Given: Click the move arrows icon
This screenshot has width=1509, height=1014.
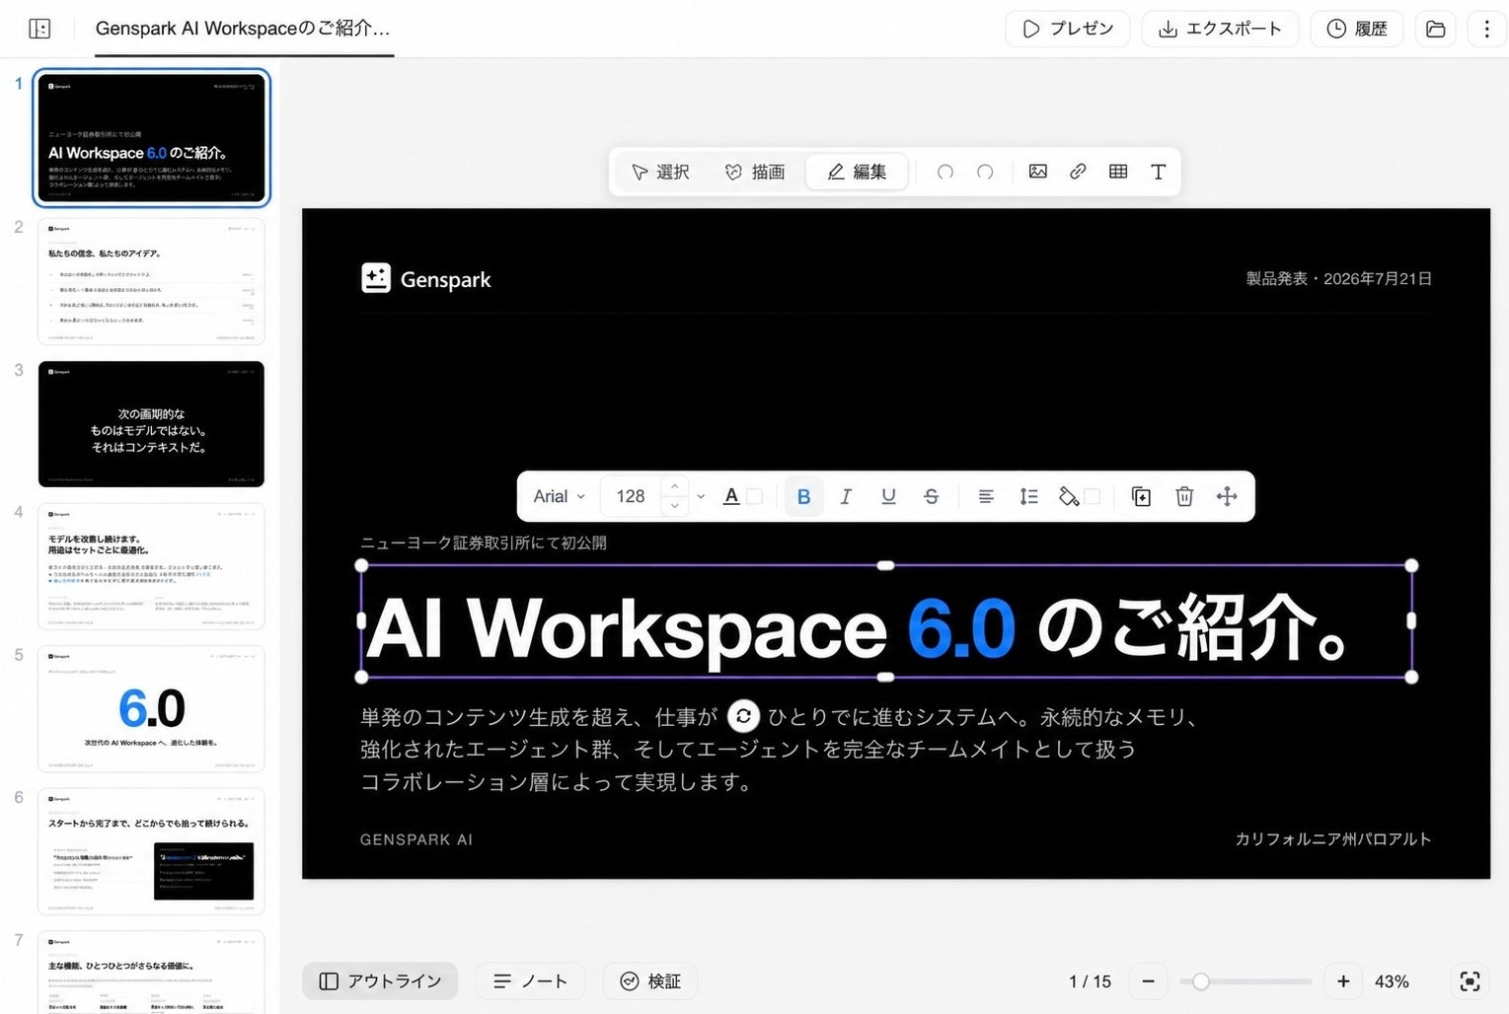Looking at the screenshot, I should (x=1227, y=496).
